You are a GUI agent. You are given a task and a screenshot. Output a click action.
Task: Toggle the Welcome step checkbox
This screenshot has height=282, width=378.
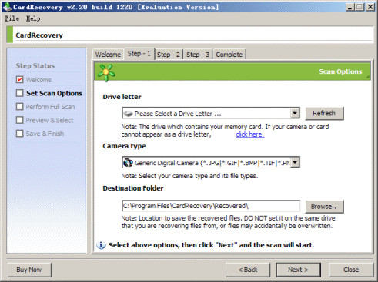(x=20, y=80)
